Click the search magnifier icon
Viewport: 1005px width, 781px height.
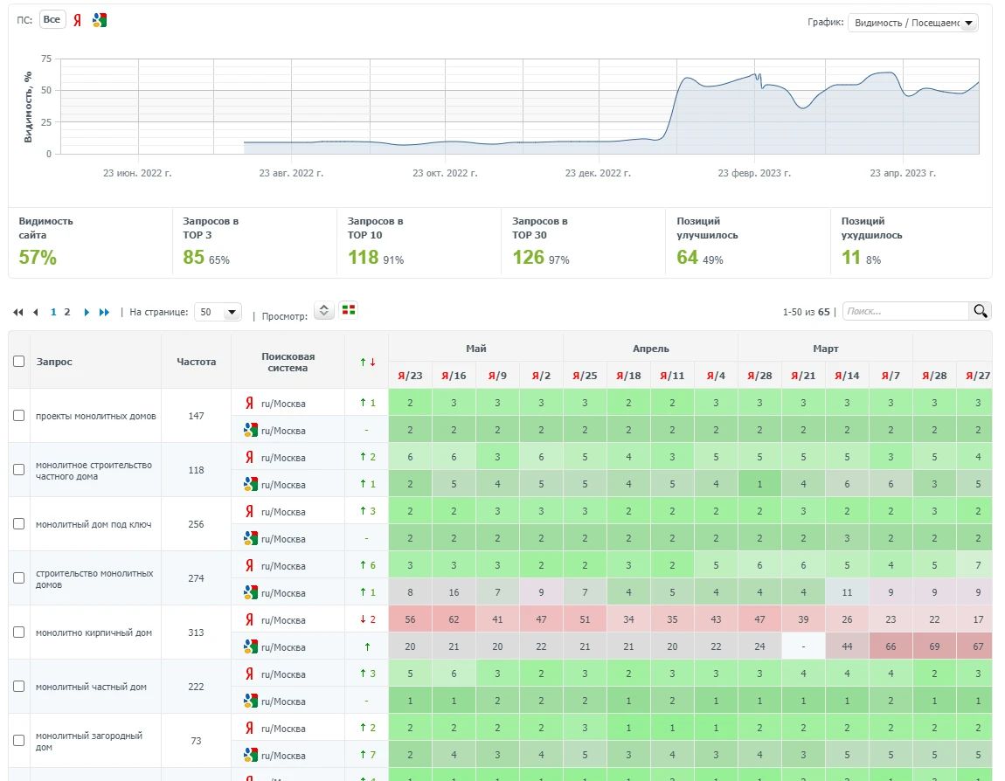[980, 311]
